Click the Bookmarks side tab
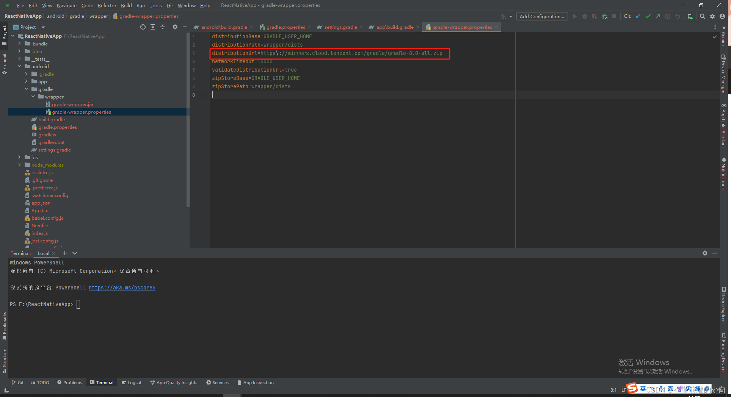Image resolution: width=731 pixels, height=397 pixels. [x=4, y=326]
